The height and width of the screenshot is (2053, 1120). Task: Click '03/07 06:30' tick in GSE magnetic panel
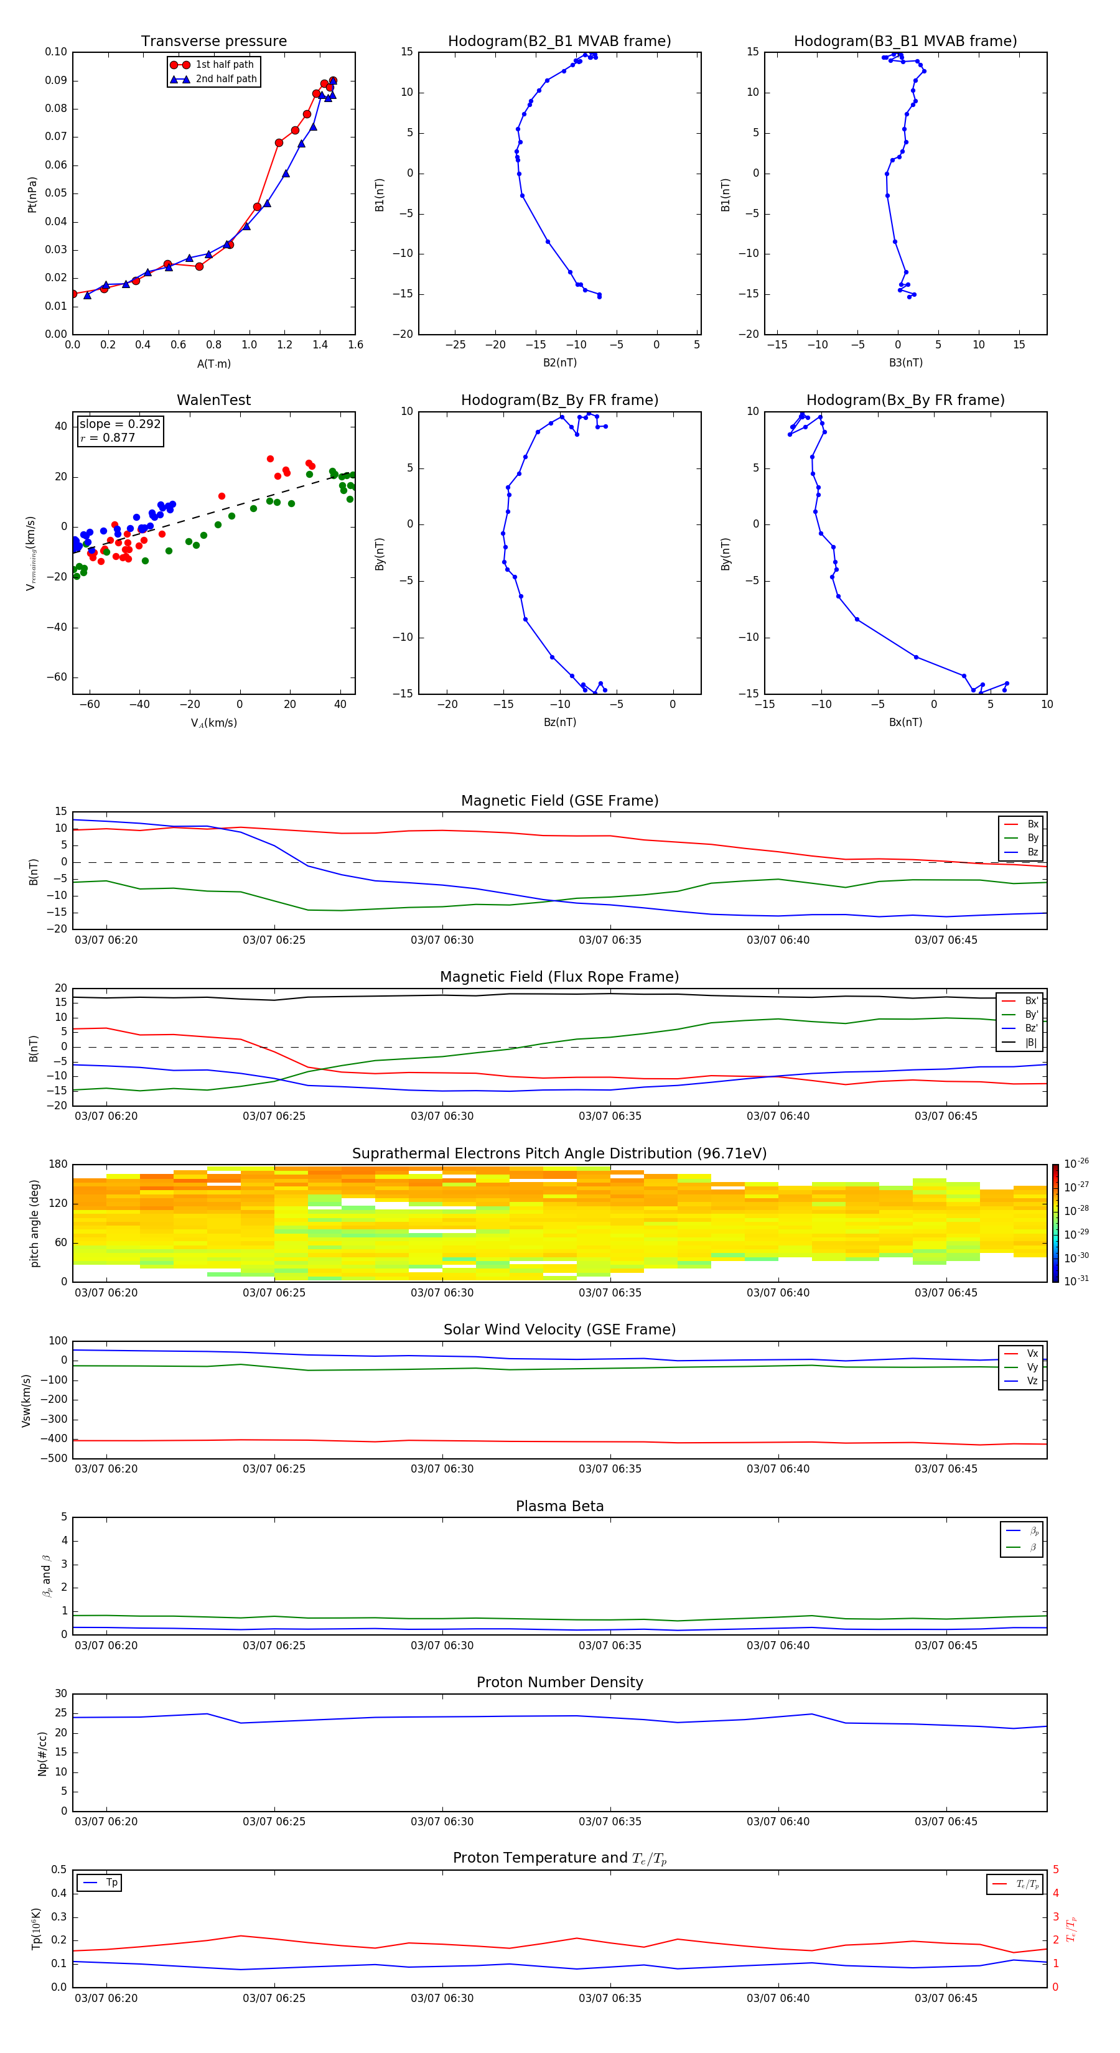point(442,941)
